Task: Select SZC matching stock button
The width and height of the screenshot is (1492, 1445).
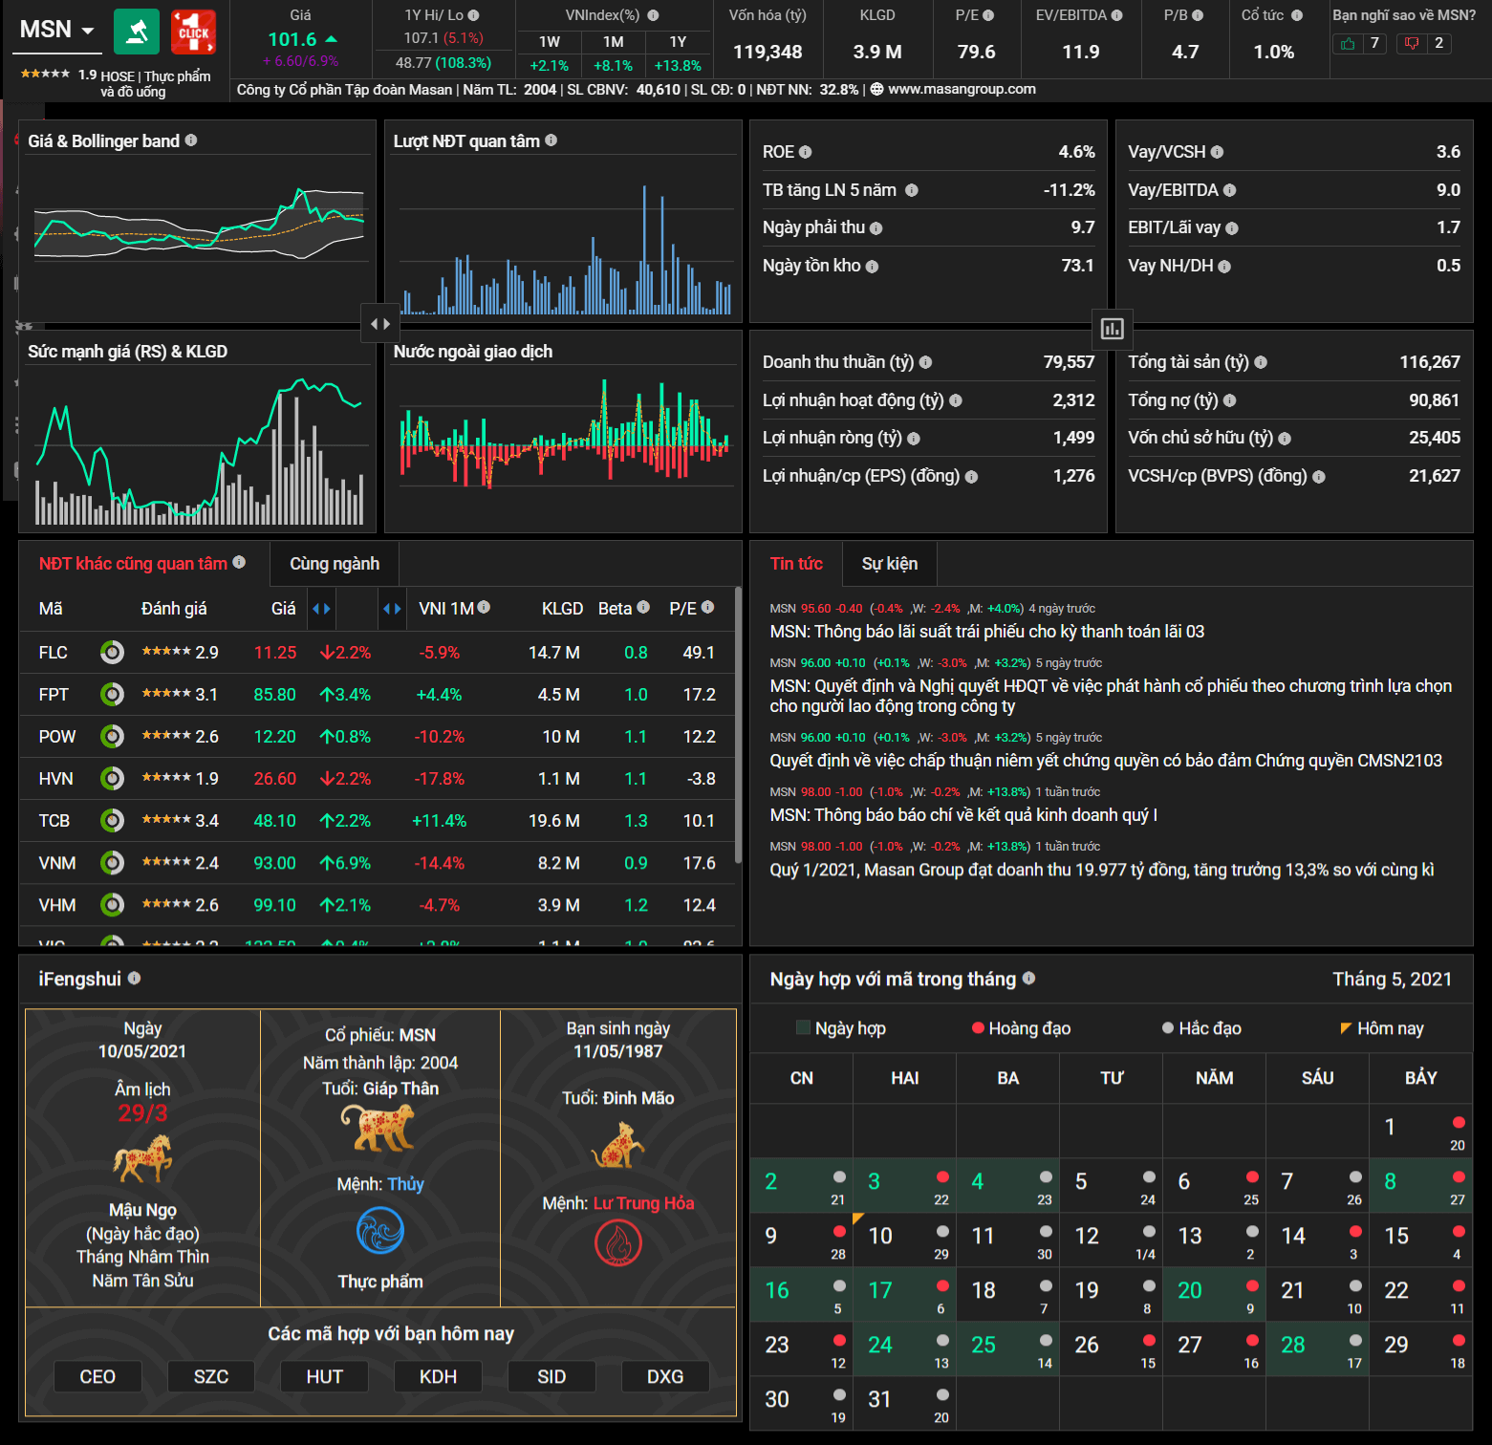Action: tap(211, 1376)
